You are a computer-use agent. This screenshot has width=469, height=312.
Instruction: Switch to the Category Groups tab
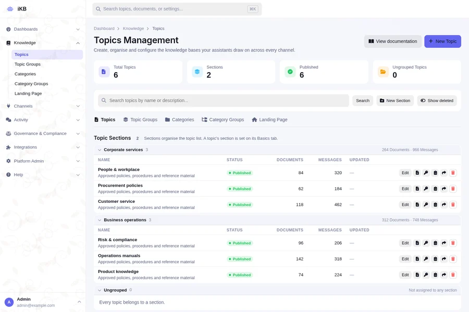[x=223, y=120]
